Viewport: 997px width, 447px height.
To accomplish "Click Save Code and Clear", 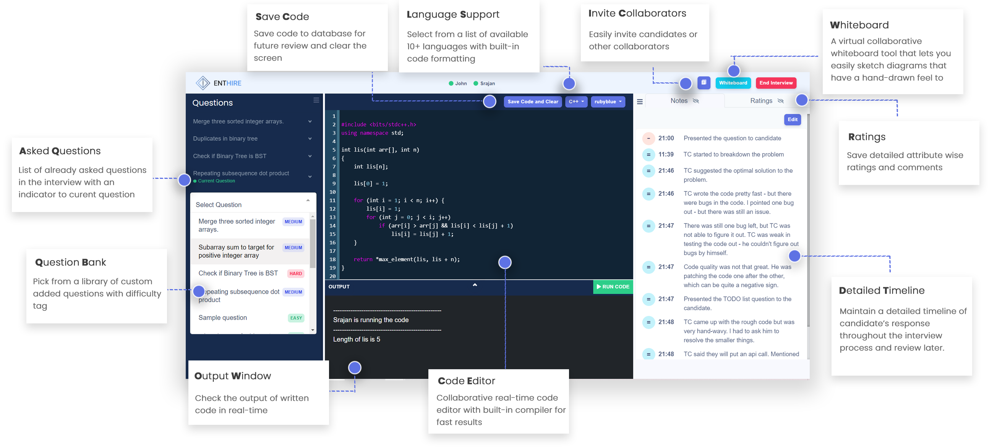I will (533, 101).
